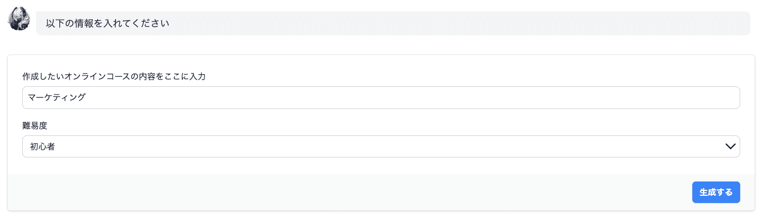Generate the course via 生成する

point(716,192)
